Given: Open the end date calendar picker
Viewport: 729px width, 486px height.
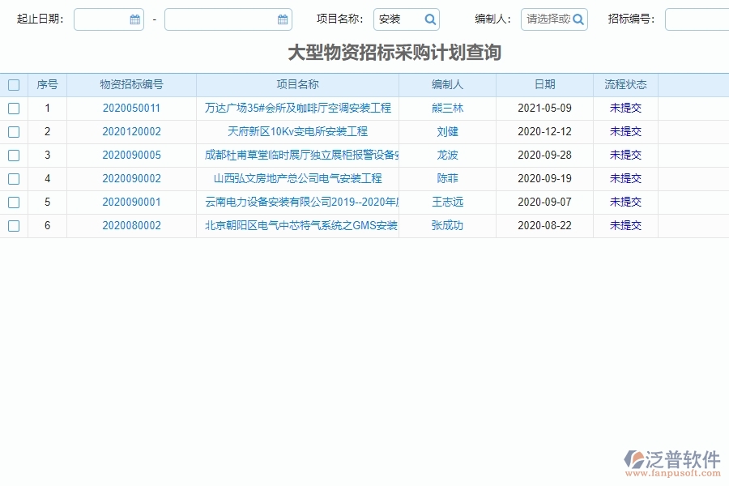Looking at the screenshot, I should pos(283,19).
